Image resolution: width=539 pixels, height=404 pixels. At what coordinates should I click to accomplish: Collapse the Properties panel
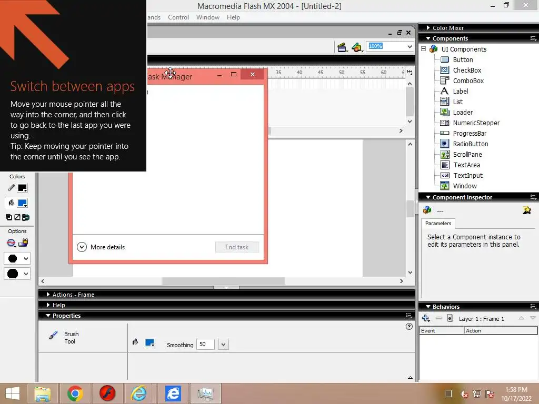[x=48, y=316]
